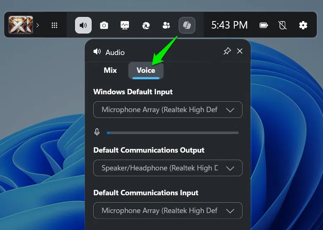Expand the Windows Default Input dropdown
The height and width of the screenshot is (230, 323).
coord(168,110)
